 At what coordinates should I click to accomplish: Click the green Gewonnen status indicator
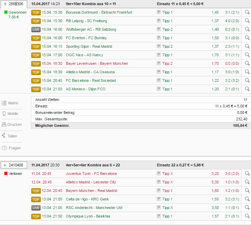click(6, 12)
